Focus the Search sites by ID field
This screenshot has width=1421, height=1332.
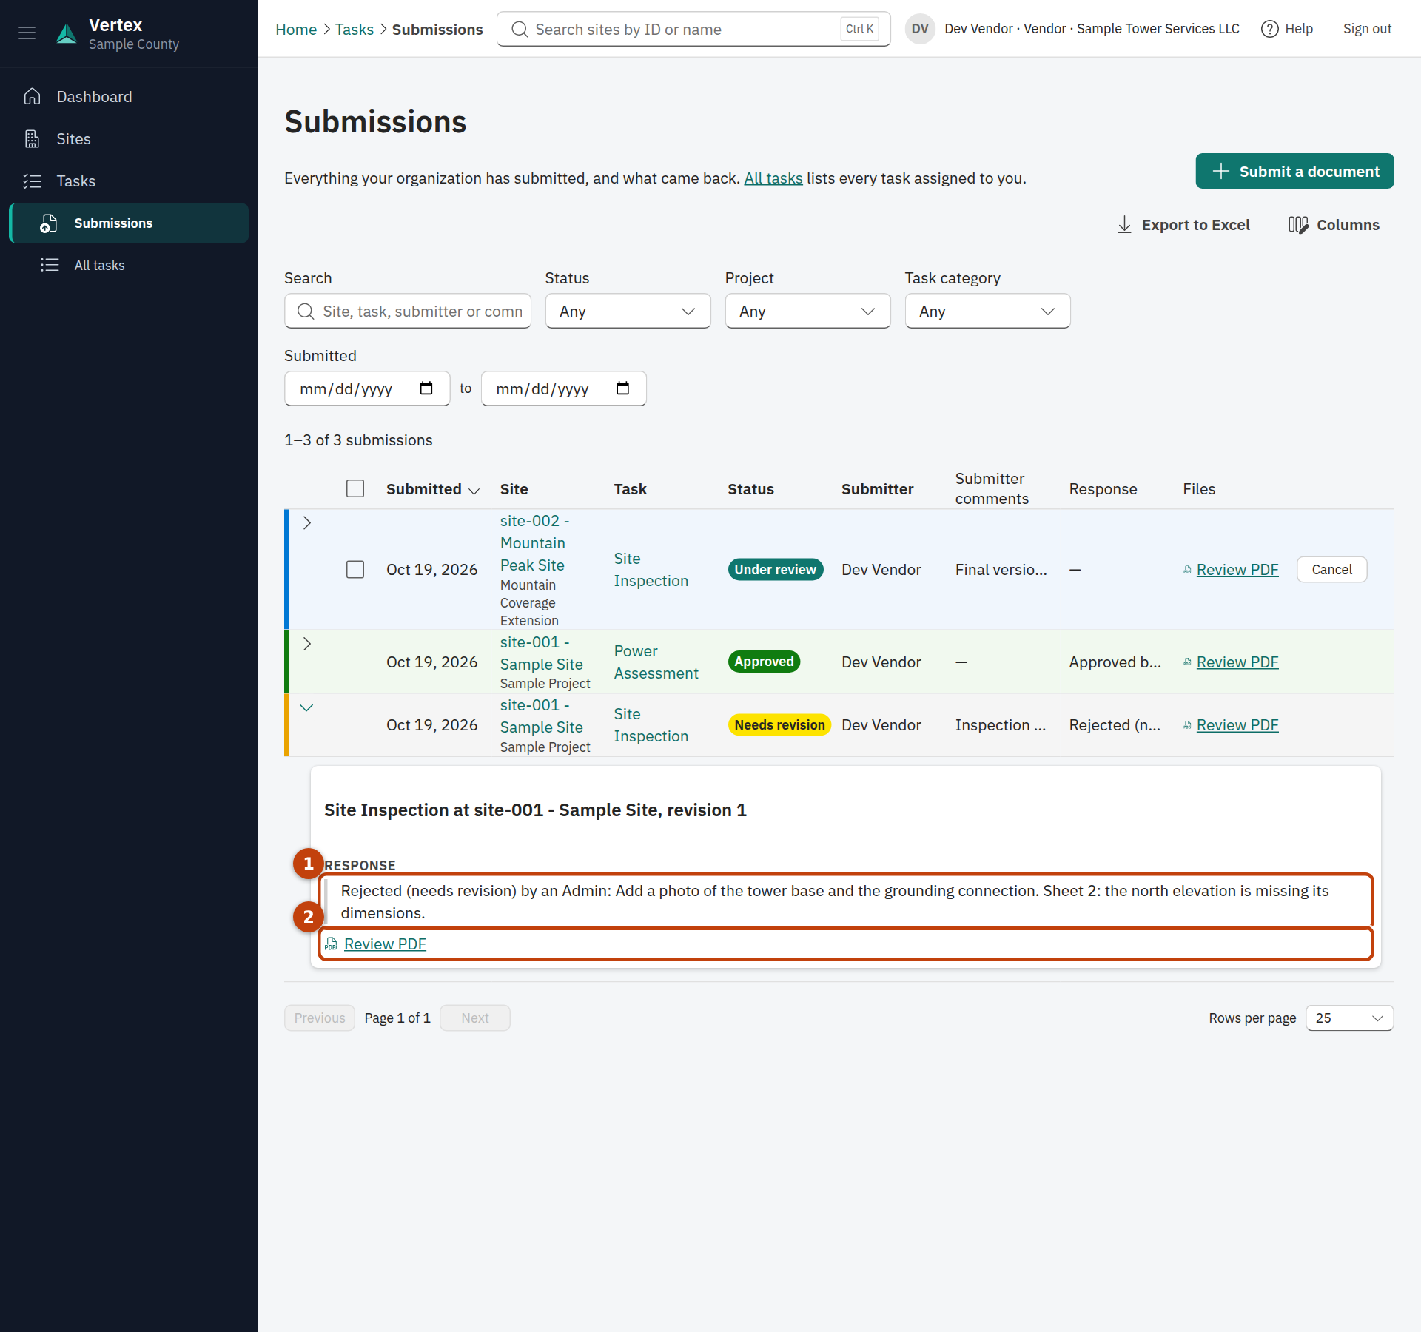click(693, 29)
